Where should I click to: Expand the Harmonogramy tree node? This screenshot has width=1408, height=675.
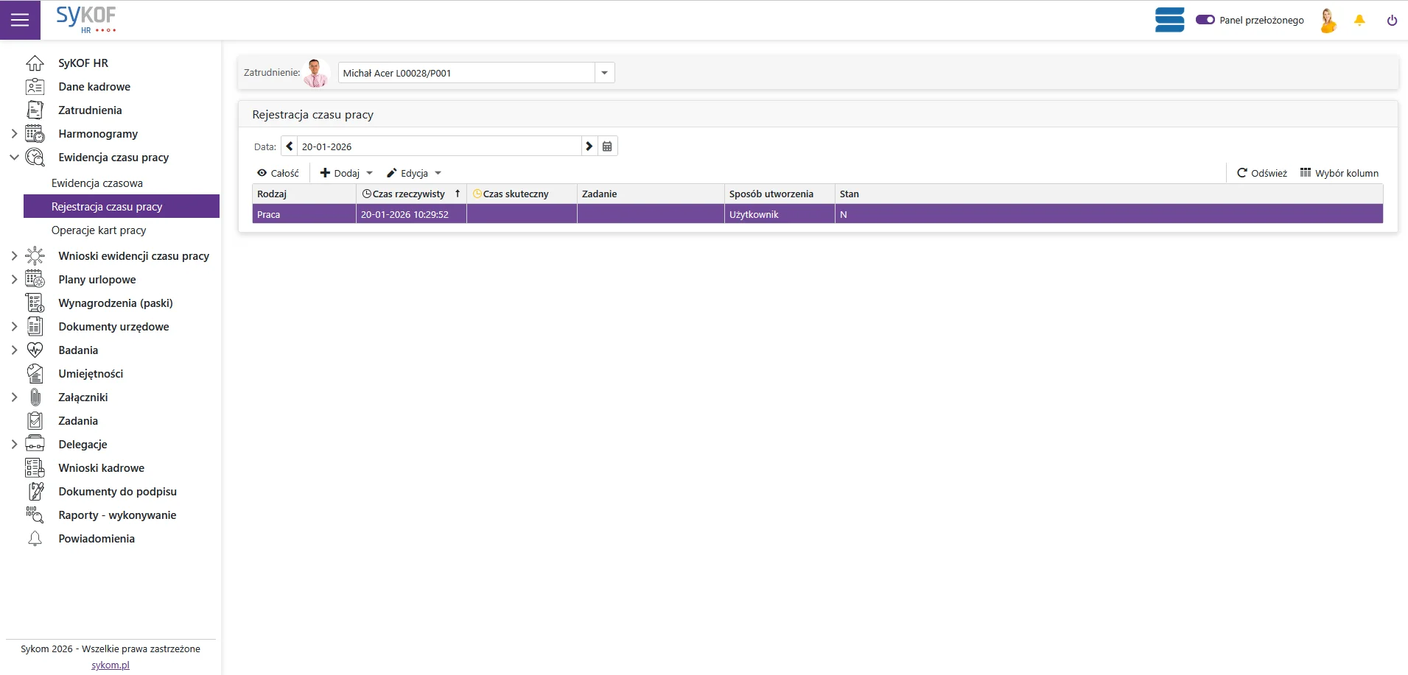(x=14, y=134)
